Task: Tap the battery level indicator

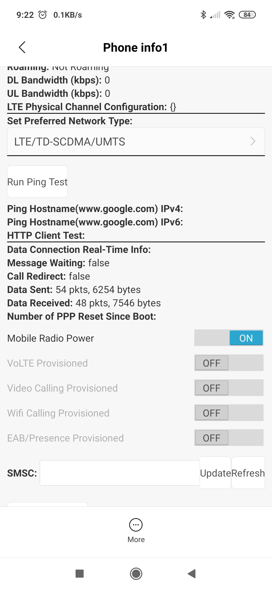Action: 247,15
